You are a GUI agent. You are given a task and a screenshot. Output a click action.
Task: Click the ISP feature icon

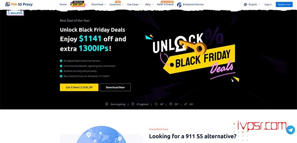156,104
